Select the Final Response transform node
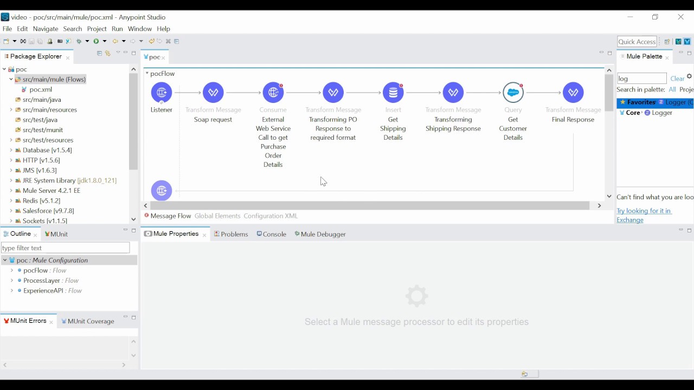The image size is (694, 390). point(574,93)
